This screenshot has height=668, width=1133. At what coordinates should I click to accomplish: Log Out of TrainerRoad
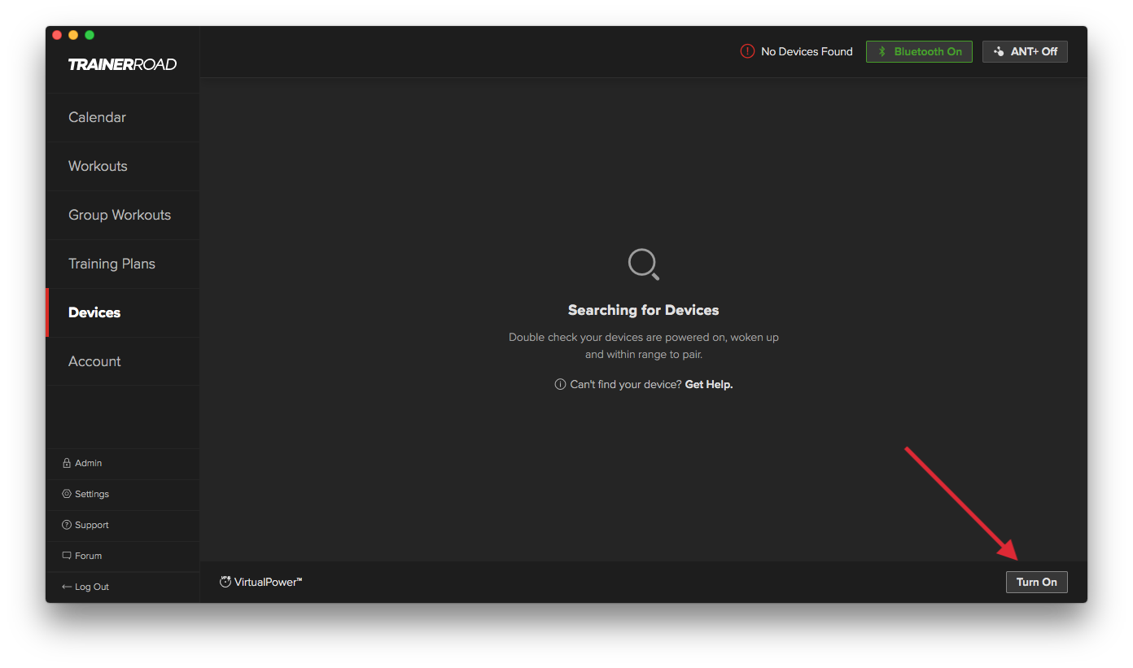click(122, 587)
